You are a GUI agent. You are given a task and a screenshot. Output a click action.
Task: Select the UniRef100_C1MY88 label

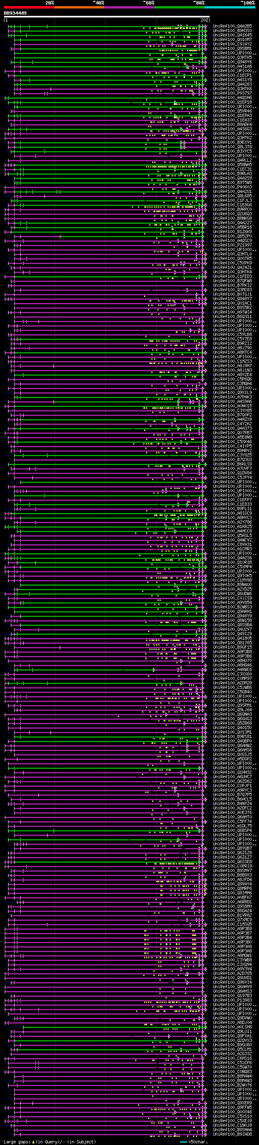(232, 580)
